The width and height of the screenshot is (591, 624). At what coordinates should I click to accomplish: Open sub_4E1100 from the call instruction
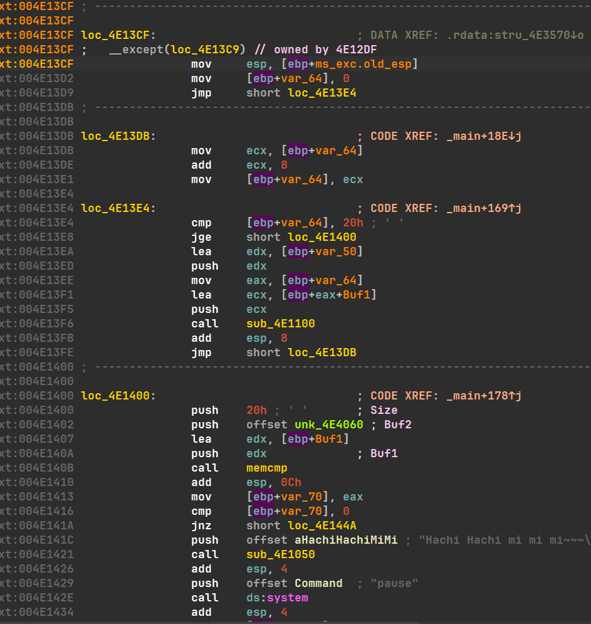(x=281, y=324)
